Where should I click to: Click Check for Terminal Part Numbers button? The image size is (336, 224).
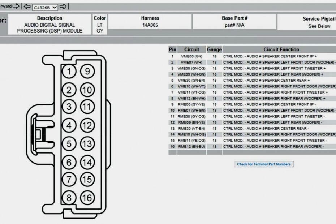264,164
